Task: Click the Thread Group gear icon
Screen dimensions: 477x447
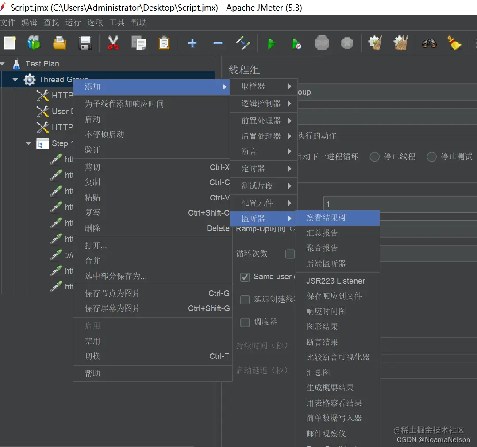Action: click(30, 80)
